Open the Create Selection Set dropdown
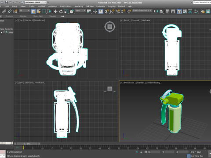This screenshot has width=211, height=158. (x=142, y=11)
